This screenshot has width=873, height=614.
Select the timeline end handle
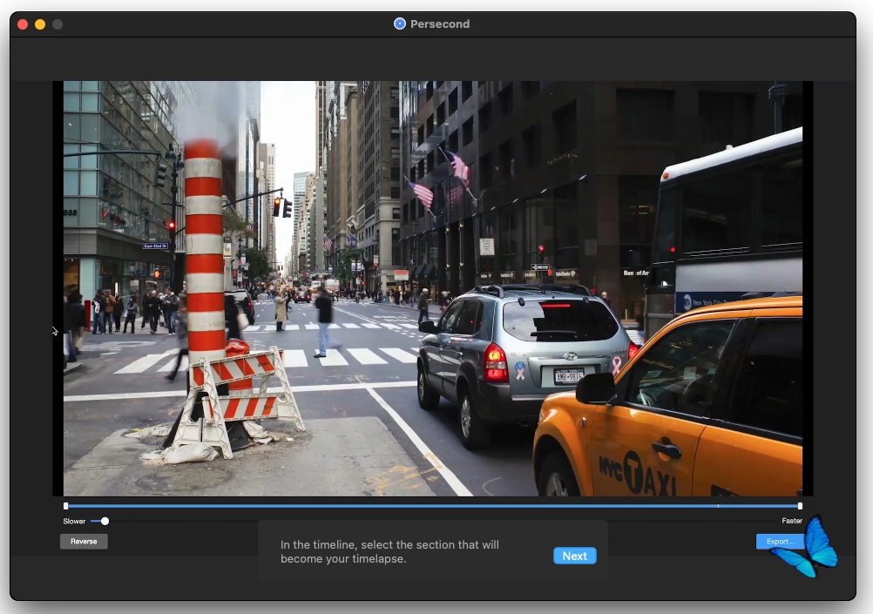click(800, 505)
